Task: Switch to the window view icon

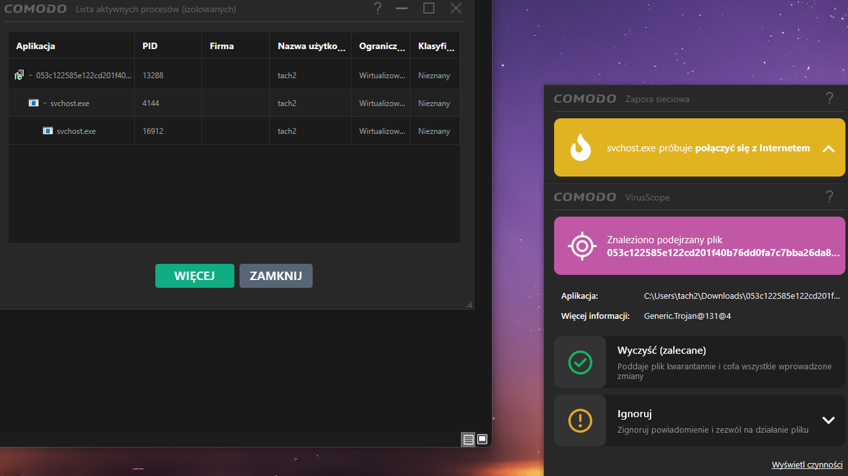Action: coord(482,439)
